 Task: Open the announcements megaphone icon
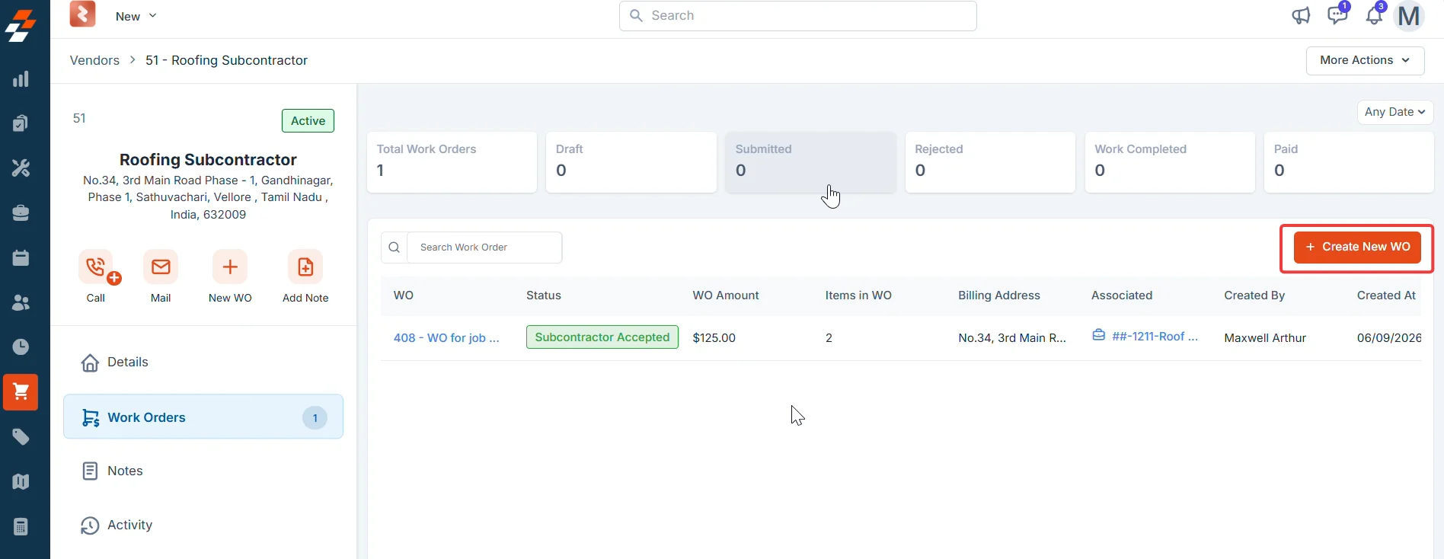coord(1301,15)
